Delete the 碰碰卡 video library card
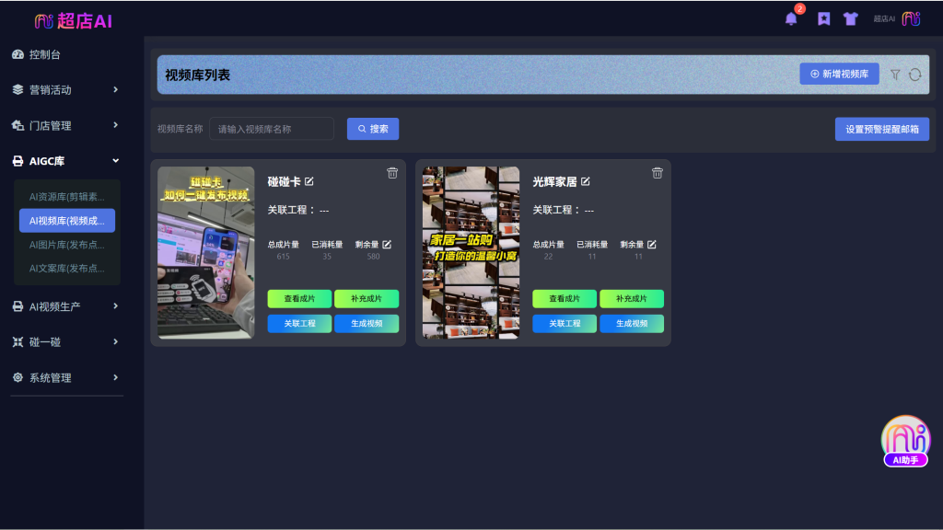The image size is (943, 530). point(392,173)
